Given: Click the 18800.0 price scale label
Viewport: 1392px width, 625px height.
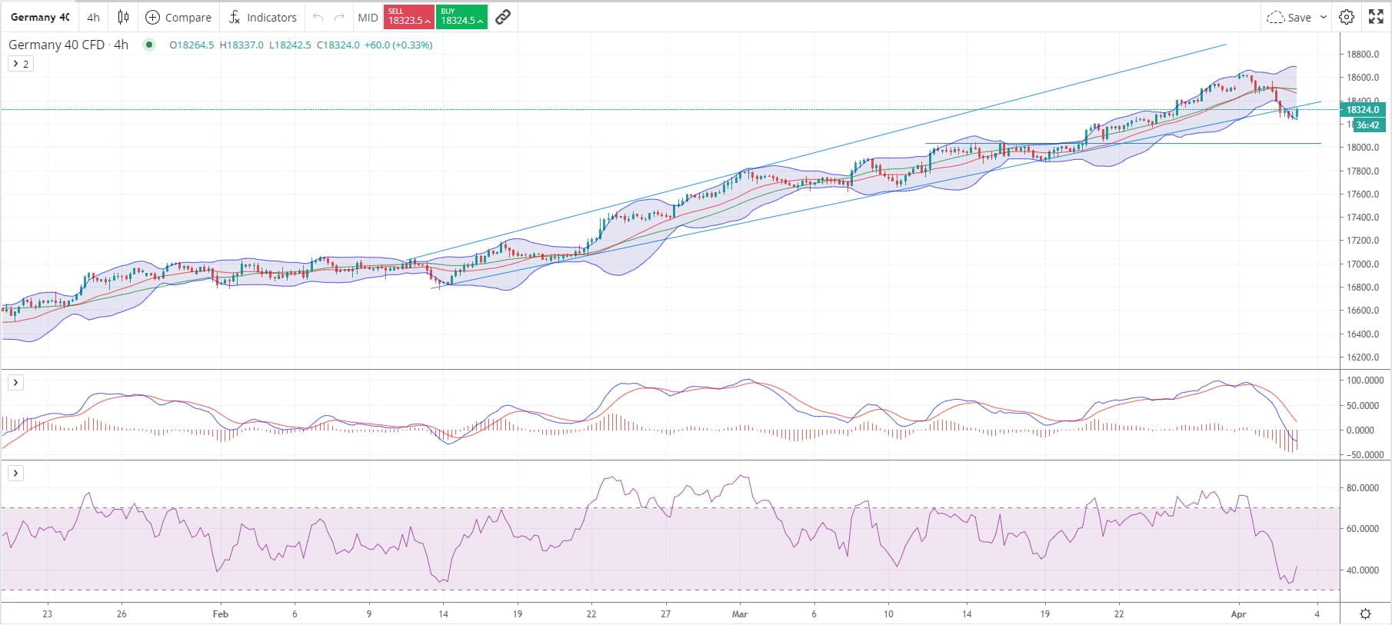Looking at the screenshot, I should coord(1362,55).
